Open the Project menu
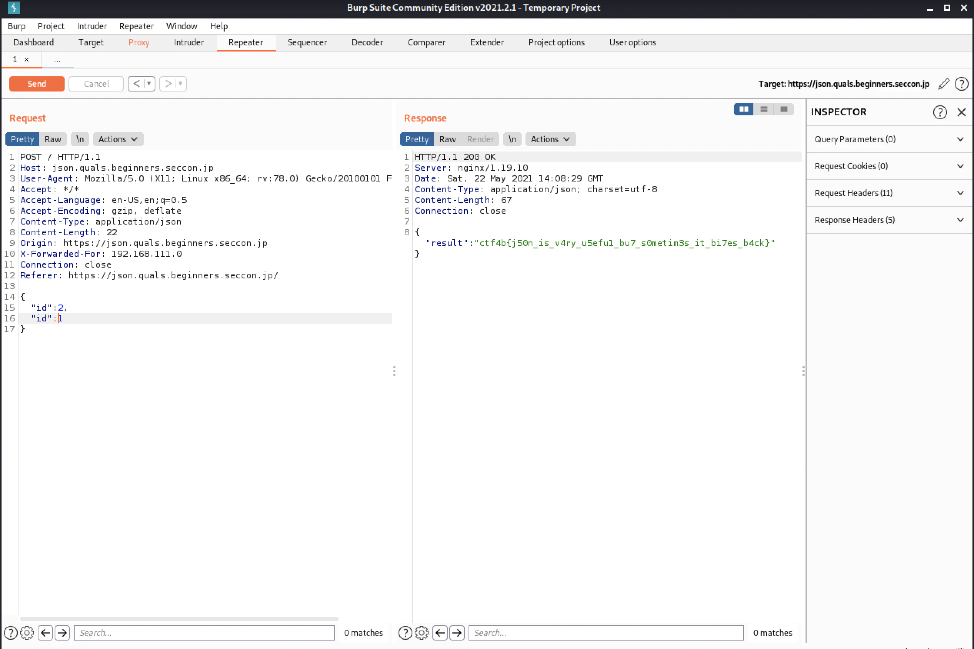Viewport: 974px width, 649px height. tap(51, 27)
